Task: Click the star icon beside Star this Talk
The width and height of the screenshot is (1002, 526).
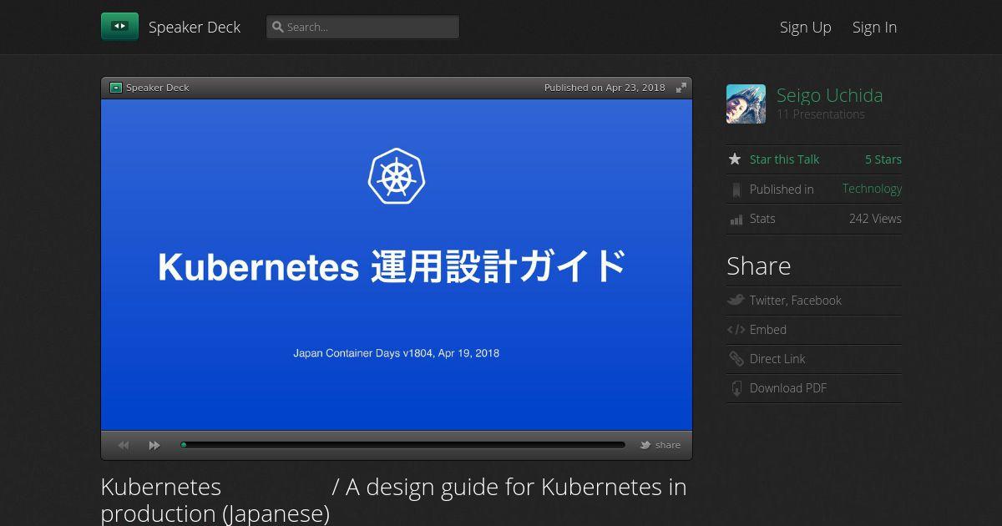Action: click(x=735, y=159)
